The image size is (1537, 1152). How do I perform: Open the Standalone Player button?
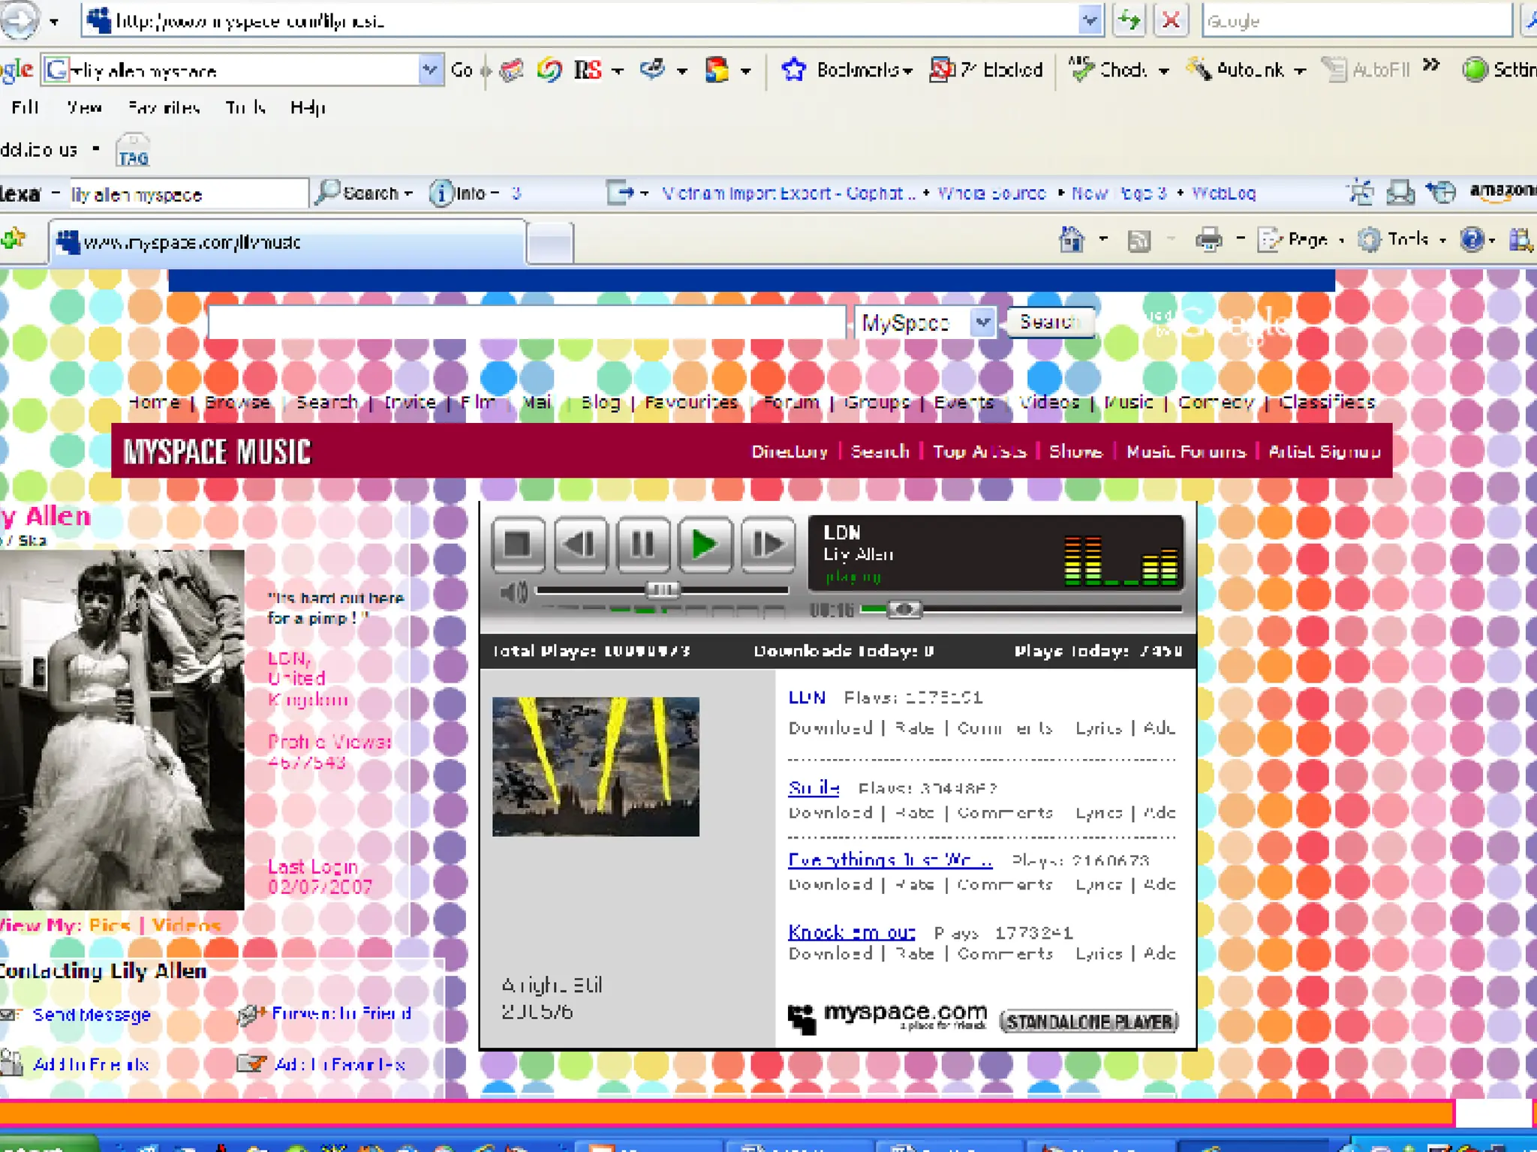tap(1089, 1021)
